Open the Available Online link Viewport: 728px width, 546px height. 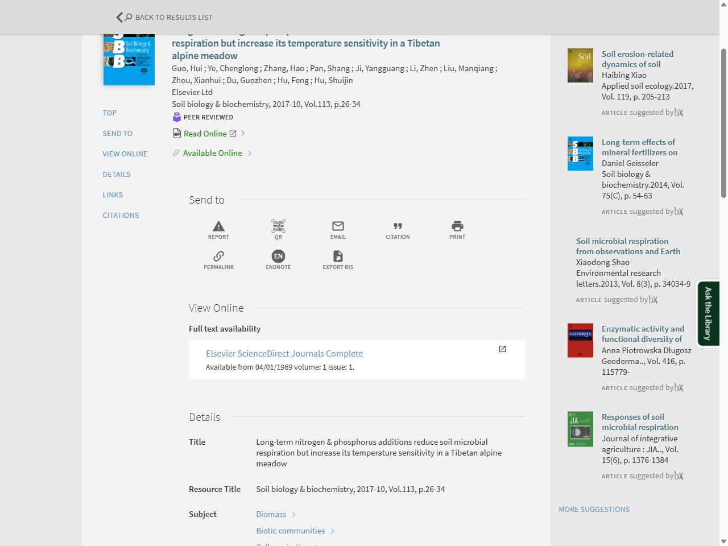coord(213,153)
